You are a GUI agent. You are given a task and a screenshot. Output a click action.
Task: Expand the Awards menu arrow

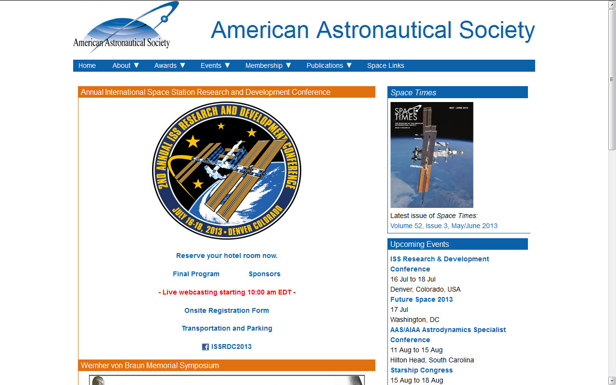[x=183, y=65]
